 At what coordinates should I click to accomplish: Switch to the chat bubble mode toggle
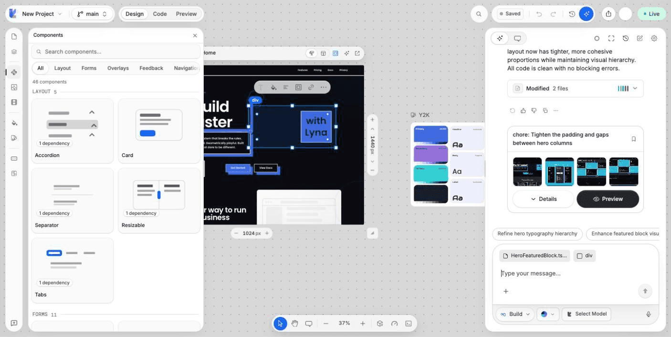pos(517,38)
